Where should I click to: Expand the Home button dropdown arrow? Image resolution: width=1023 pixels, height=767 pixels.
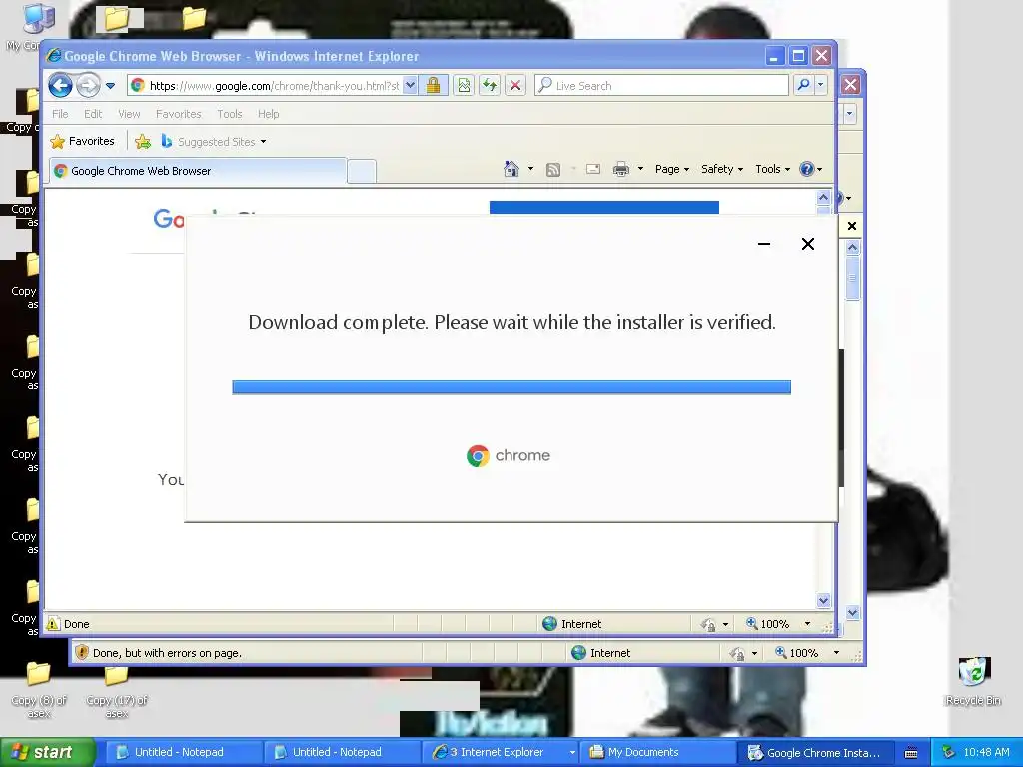(x=530, y=169)
